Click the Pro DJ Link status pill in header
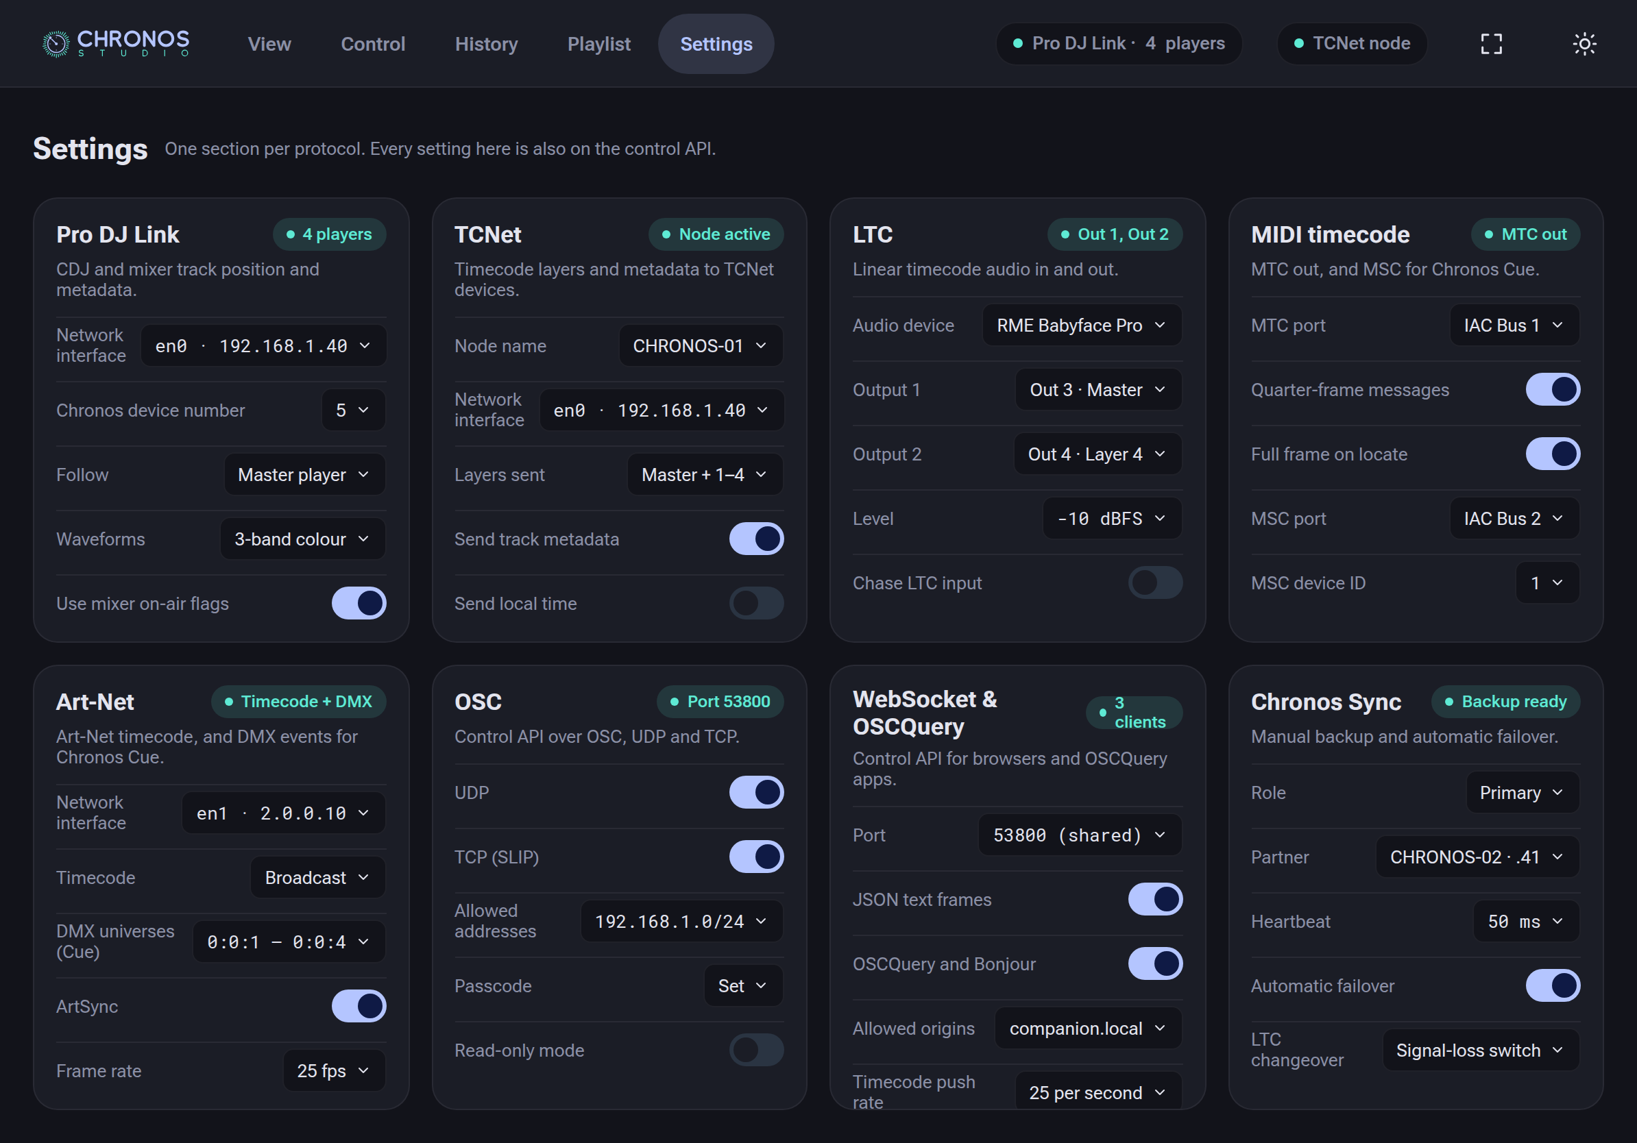The width and height of the screenshot is (1637, 1143). 1119,43
